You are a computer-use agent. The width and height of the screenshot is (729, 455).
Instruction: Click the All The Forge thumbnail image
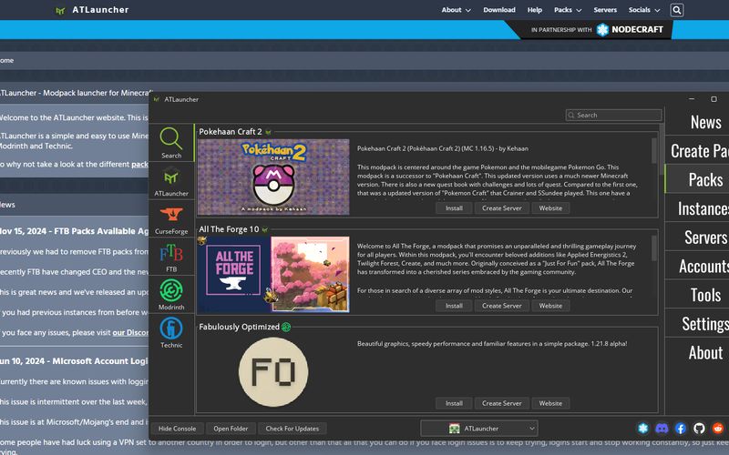[x=273, y=275]
